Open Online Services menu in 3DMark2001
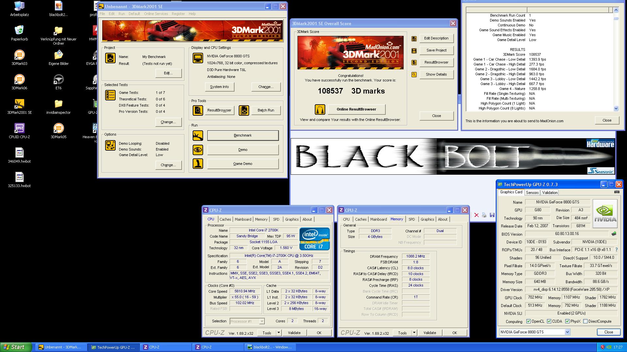Viewport: 627px width, 352px height. click(156, 14)
